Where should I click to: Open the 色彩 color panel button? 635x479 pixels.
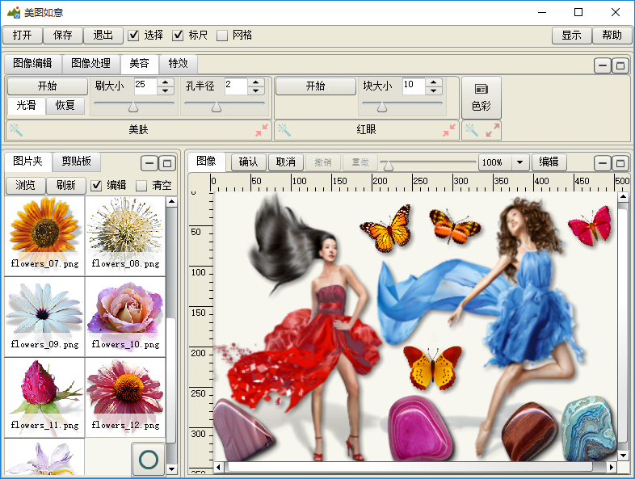coord(482,98)
